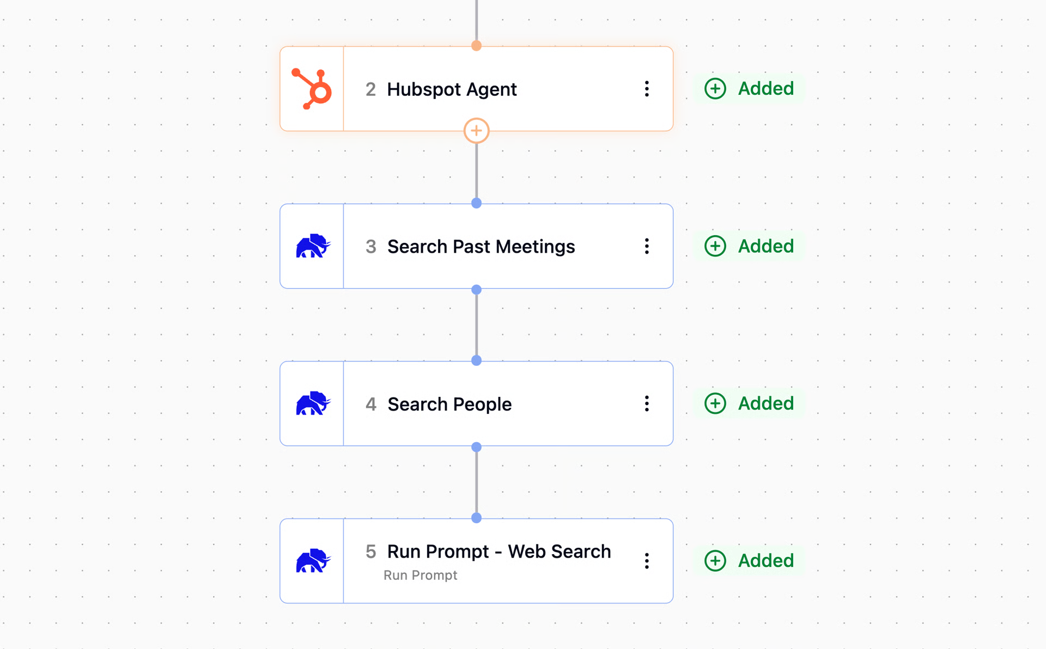1046x649 pixels.
Task: Open the three-dot menu for Hubspot Agent
Action: tap(647, 89)
